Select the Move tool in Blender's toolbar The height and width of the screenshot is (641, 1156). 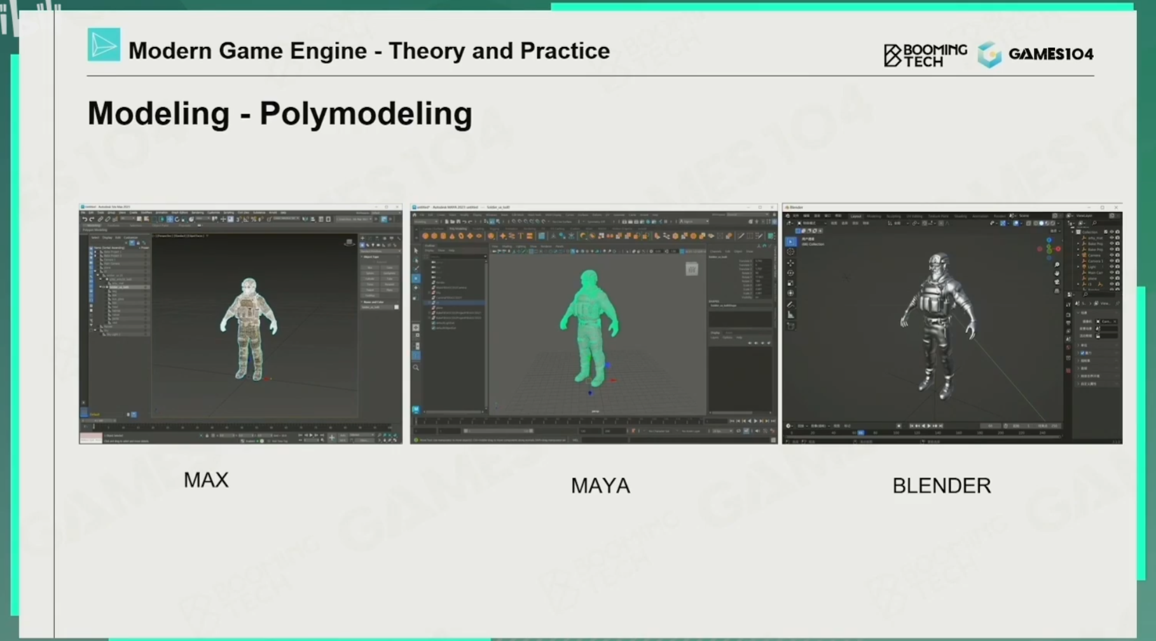(x=790, y=262)
